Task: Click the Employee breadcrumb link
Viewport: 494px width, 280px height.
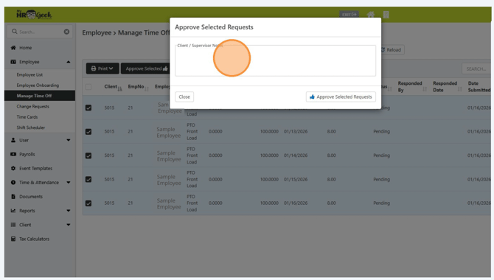Action: [97, 32]
